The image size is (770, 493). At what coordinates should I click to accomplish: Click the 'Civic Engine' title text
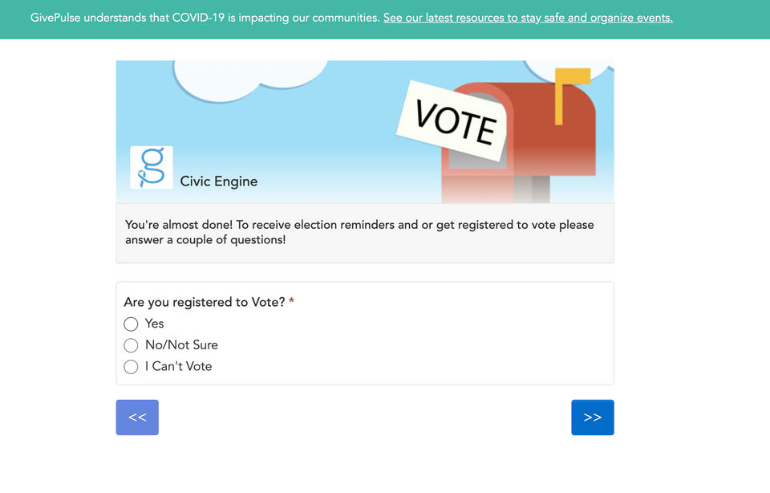click(218, 181)
